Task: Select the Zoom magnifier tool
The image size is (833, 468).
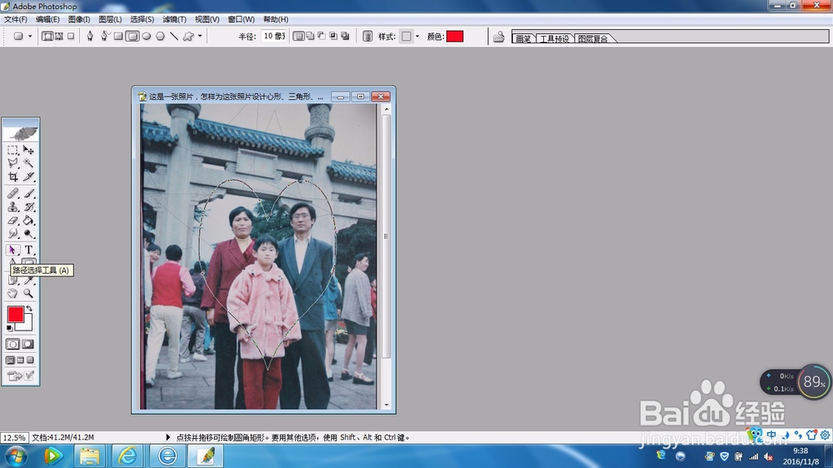Action: (x=28, y=293)
